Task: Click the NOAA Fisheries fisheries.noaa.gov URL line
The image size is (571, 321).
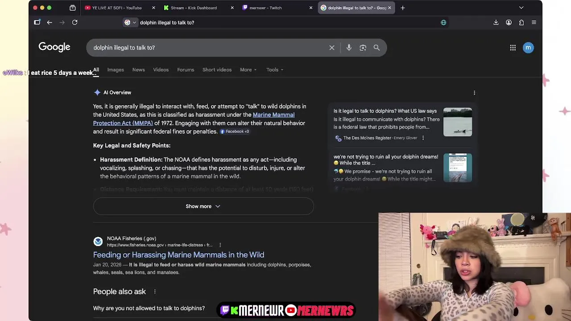Action: pos(160,245)
